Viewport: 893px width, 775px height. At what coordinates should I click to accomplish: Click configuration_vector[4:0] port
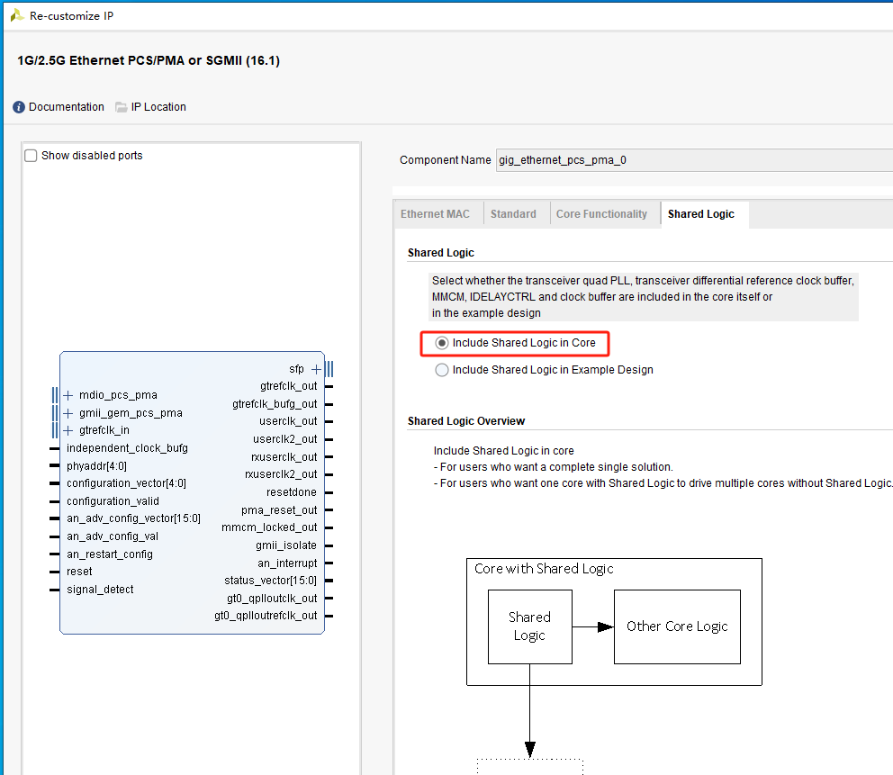tap(126, 483)
